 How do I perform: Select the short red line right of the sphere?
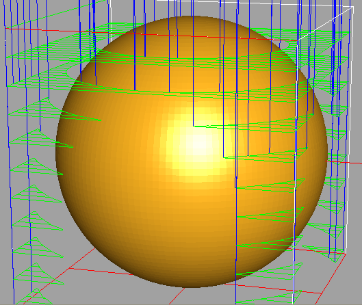click(344, 162)
